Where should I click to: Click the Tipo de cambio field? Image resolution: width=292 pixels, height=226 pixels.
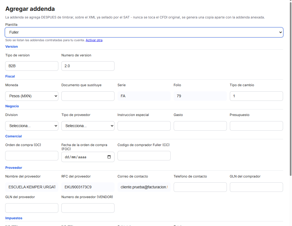(x=256, y=96)
